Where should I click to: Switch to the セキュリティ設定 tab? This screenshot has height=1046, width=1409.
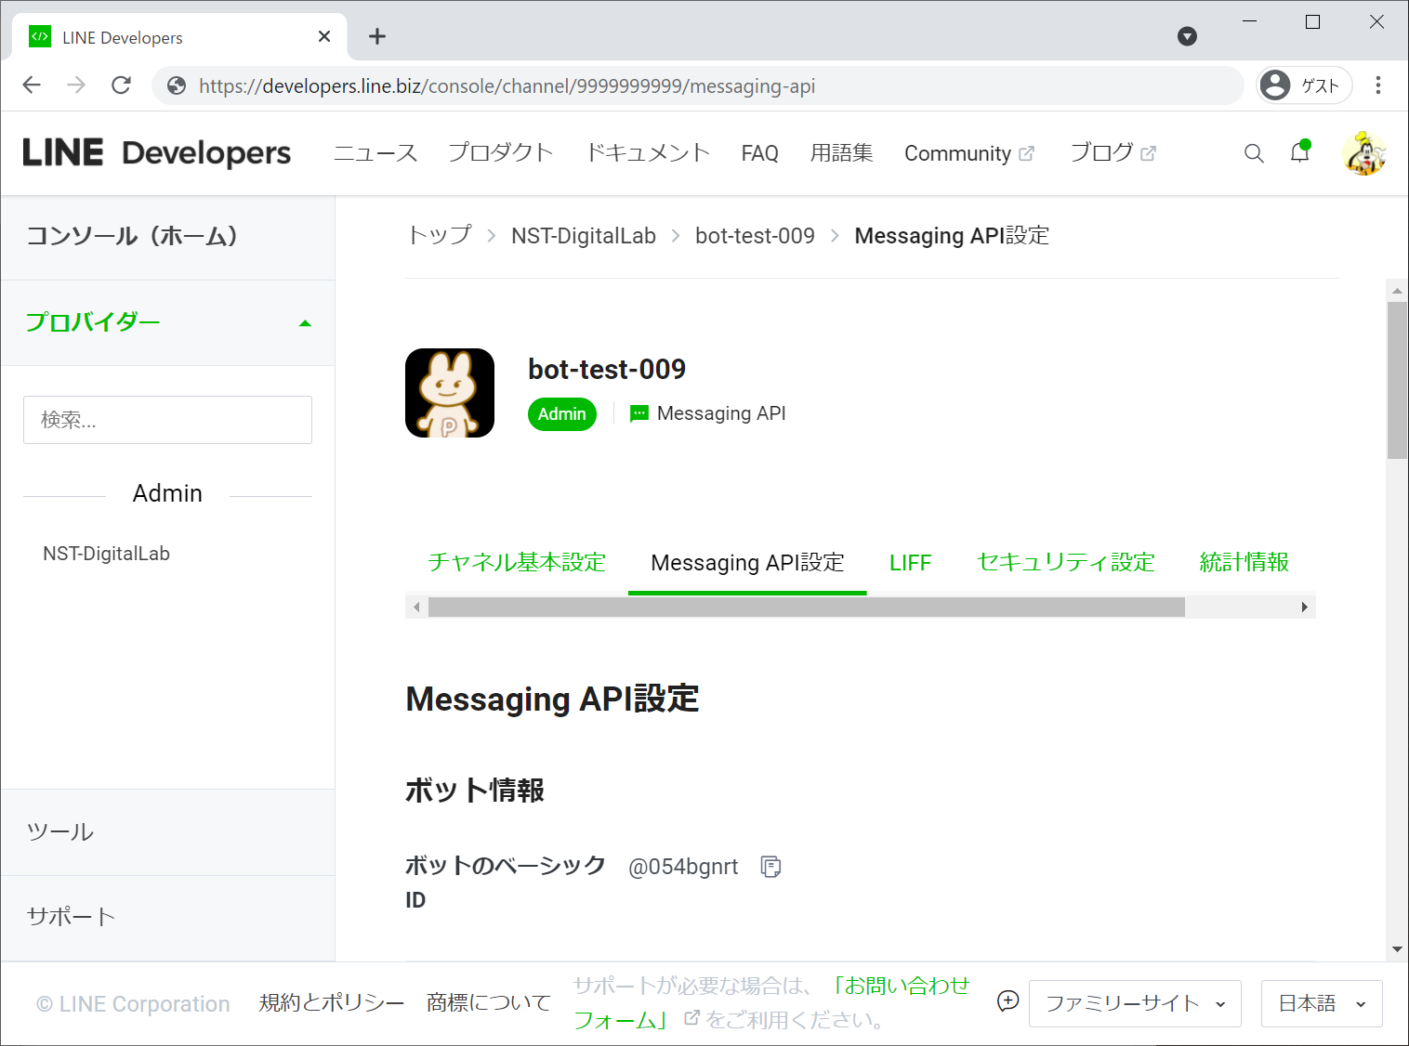(x=1065, y=562)
